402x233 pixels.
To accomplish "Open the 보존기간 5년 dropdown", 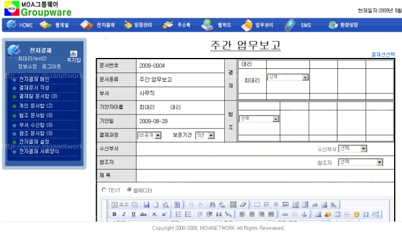I will (x=205, y=135).
